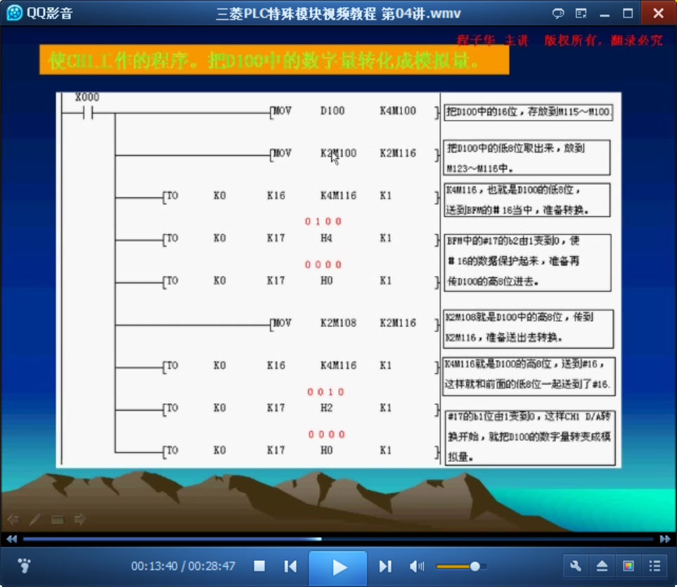Screen dimensions: 677x587
Task: Skip to the previous video
Action: coord(290,566)
